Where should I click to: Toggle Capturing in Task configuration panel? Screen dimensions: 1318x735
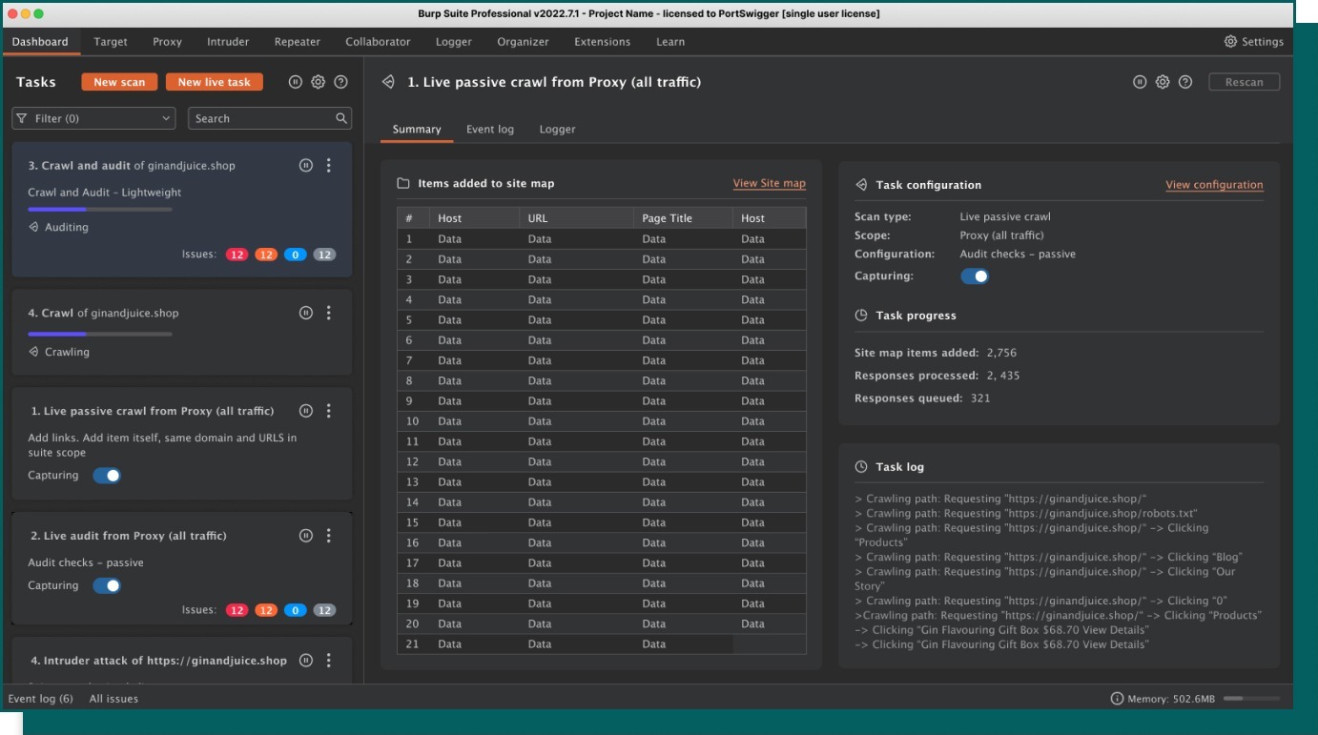click(974, 276)
